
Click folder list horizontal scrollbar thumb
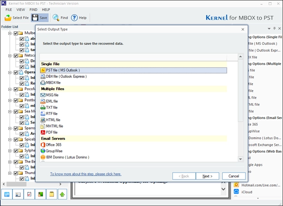tap(17, 184)
